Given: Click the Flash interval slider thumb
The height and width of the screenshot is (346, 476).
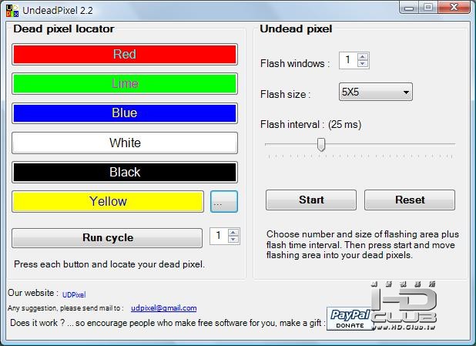Looking at the screenshot, I should (321, 145).
